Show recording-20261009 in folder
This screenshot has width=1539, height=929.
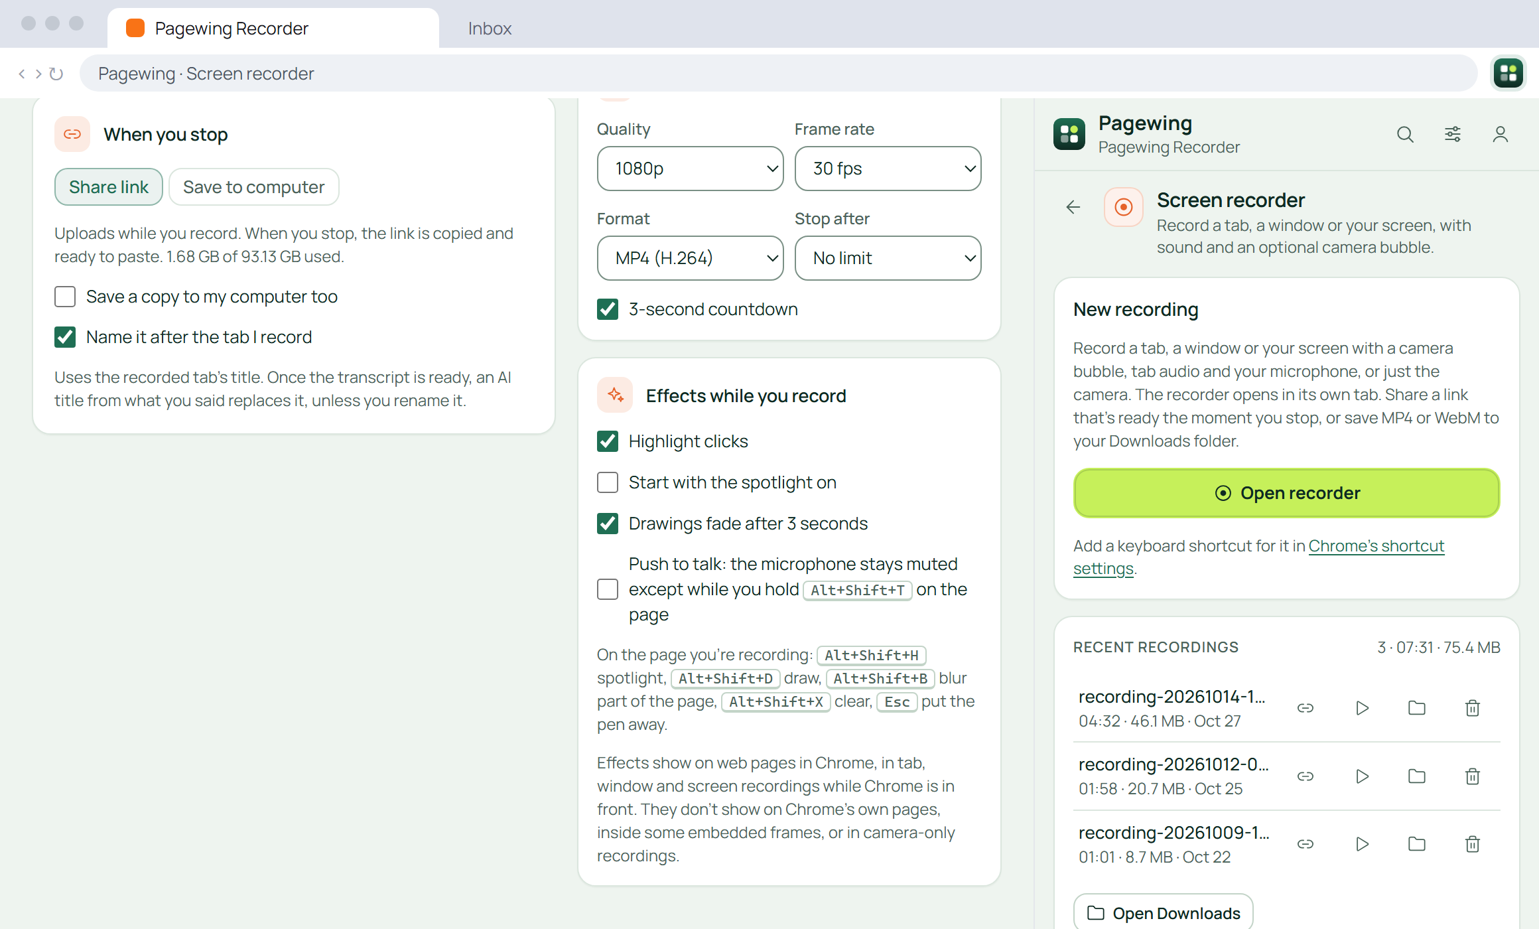[x=1416, y=844]
